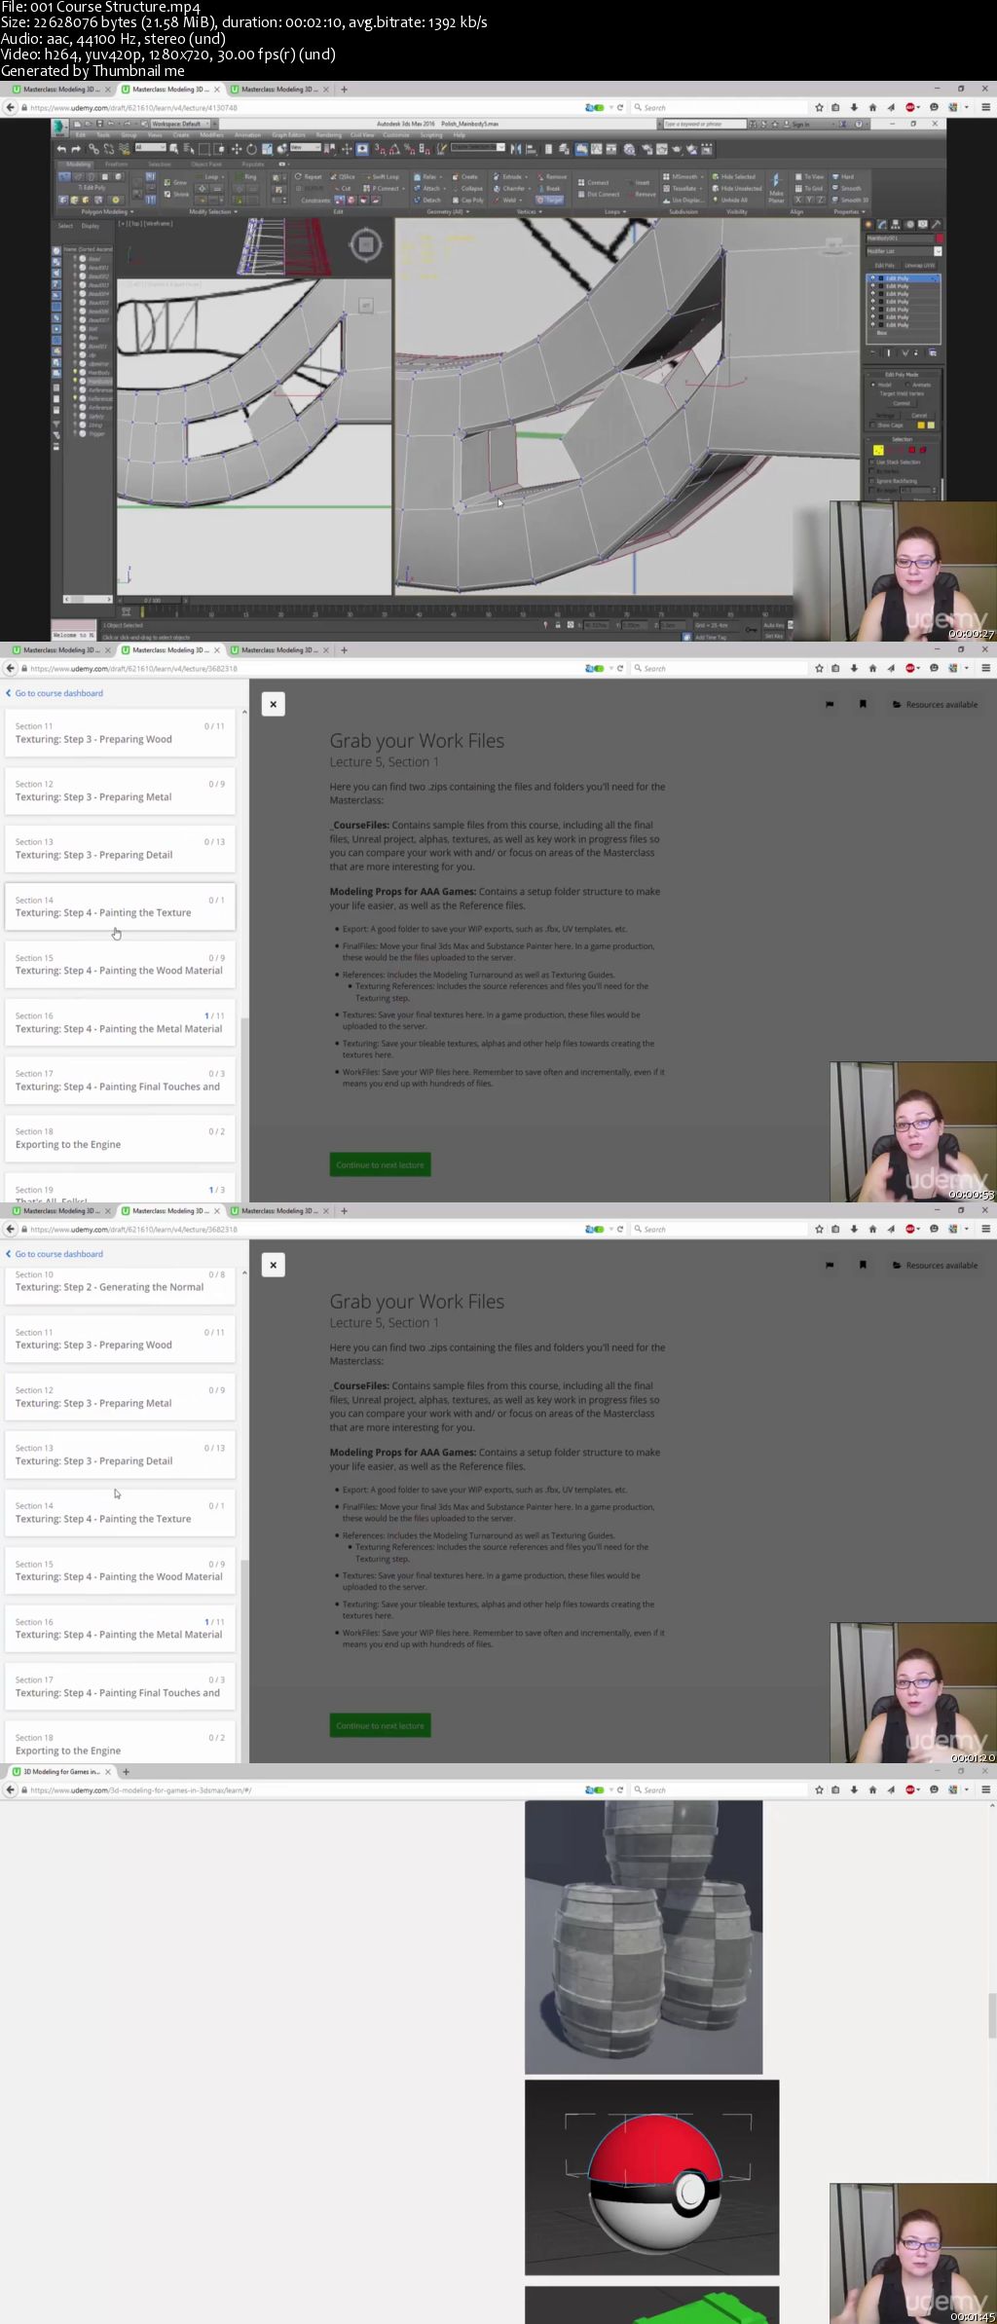The image size is (997, 2324).
Task: Click Continue to next lecture in 00:01:20 frame
Action: tap(380, 1725)
